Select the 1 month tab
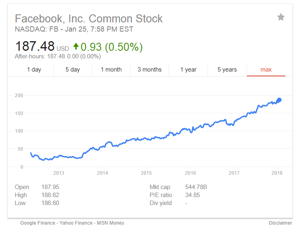This screenshot has width=307, height=235. click(111, 70)
